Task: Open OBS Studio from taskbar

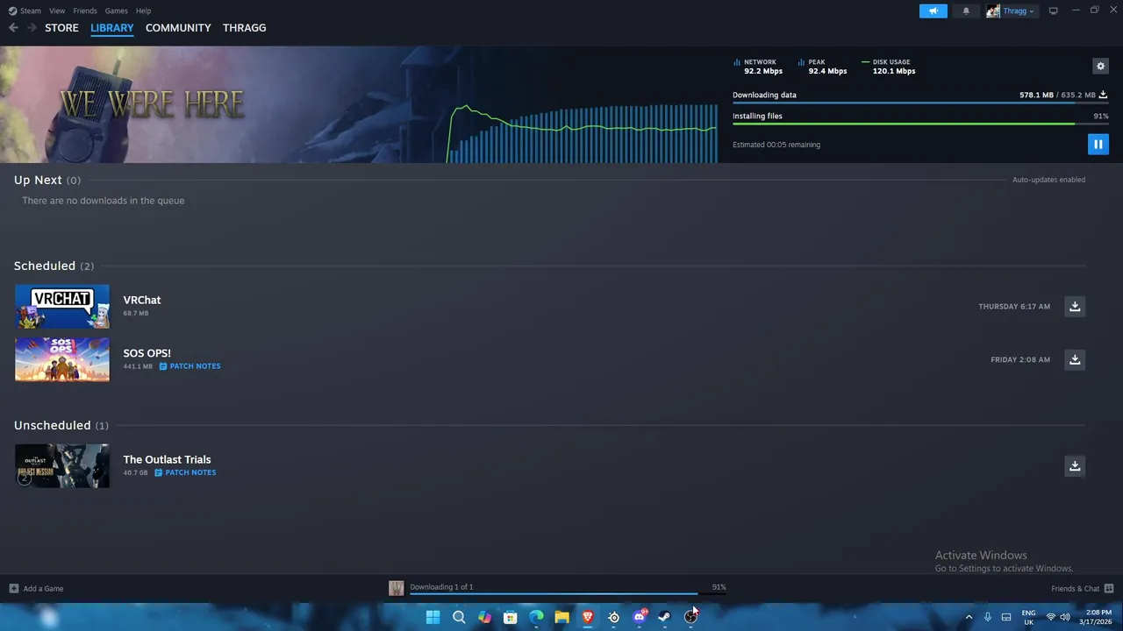Action: pos(690,617)
